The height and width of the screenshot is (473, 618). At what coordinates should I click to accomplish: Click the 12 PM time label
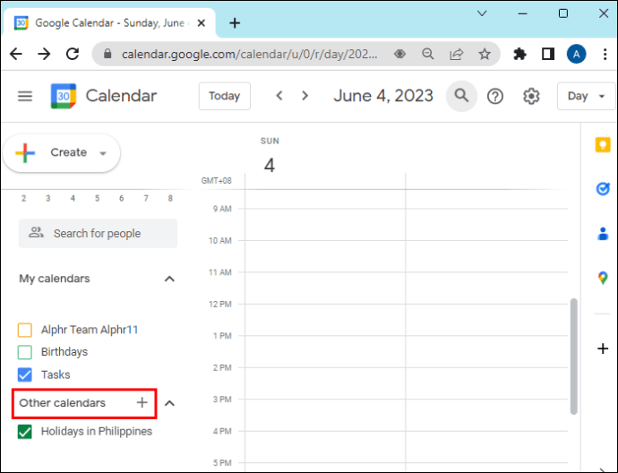(x=220, y=304)
